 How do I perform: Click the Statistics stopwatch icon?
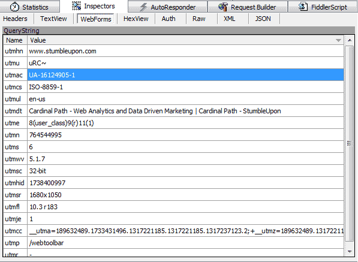coord(14,7)
